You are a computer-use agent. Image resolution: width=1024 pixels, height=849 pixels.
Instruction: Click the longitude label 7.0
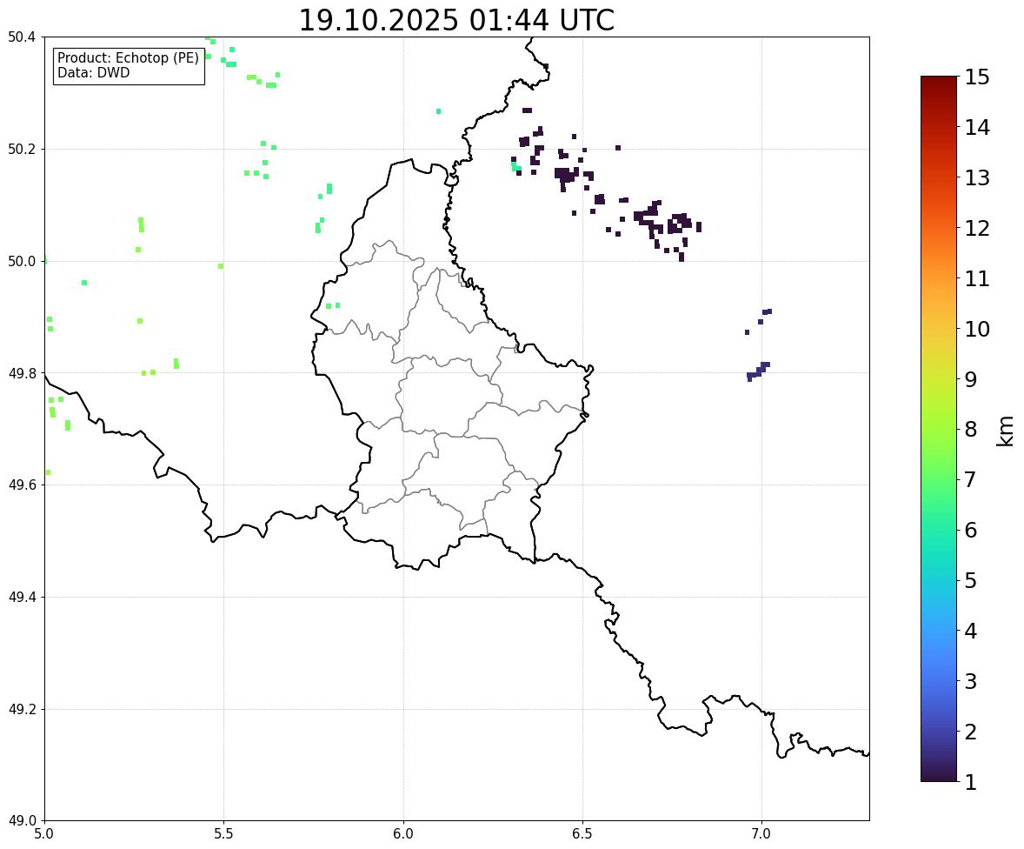(x=761, y=834)
